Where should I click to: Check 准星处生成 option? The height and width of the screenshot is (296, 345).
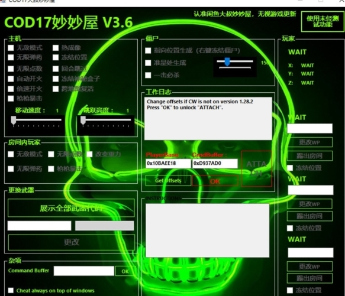(148, 63)
